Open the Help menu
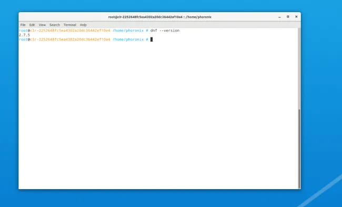The width and height of the screenshot is (342, 207). (x=83, y=25)
